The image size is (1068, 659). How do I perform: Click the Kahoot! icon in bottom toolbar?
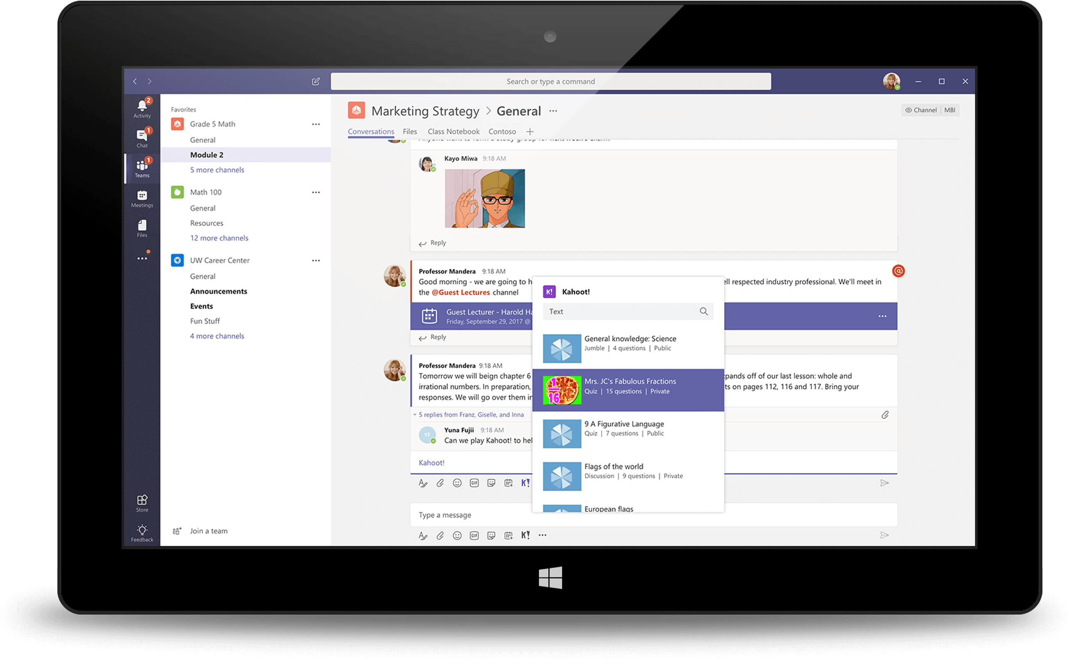tap(525, 535)
